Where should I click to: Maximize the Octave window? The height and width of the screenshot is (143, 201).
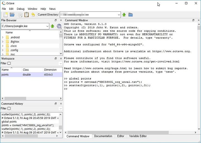pos(186,3)
